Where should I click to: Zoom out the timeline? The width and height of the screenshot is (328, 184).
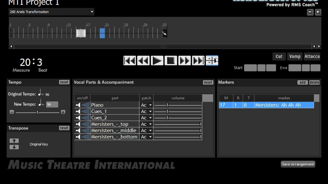click(x=310, y=12)
